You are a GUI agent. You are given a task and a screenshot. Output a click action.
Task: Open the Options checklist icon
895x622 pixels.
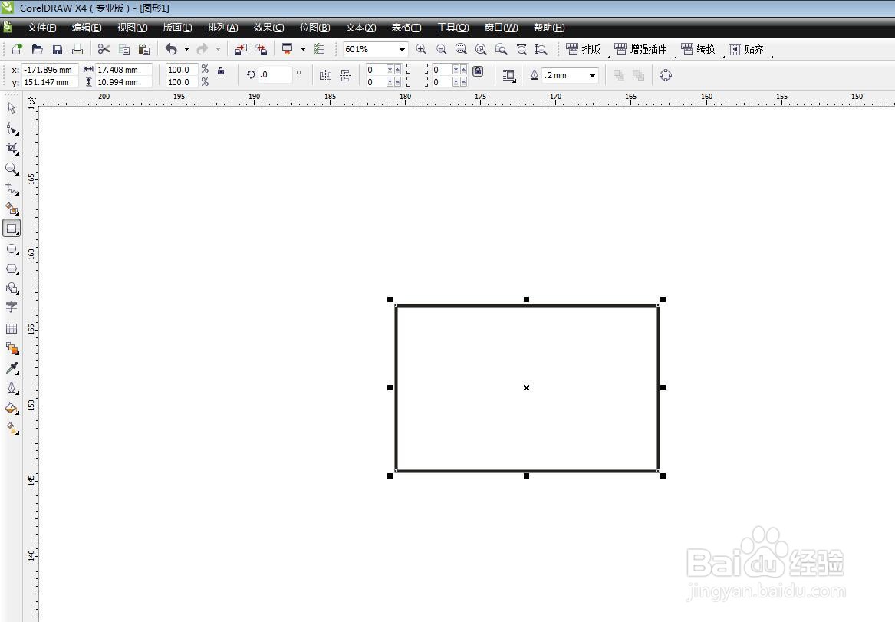319,50
